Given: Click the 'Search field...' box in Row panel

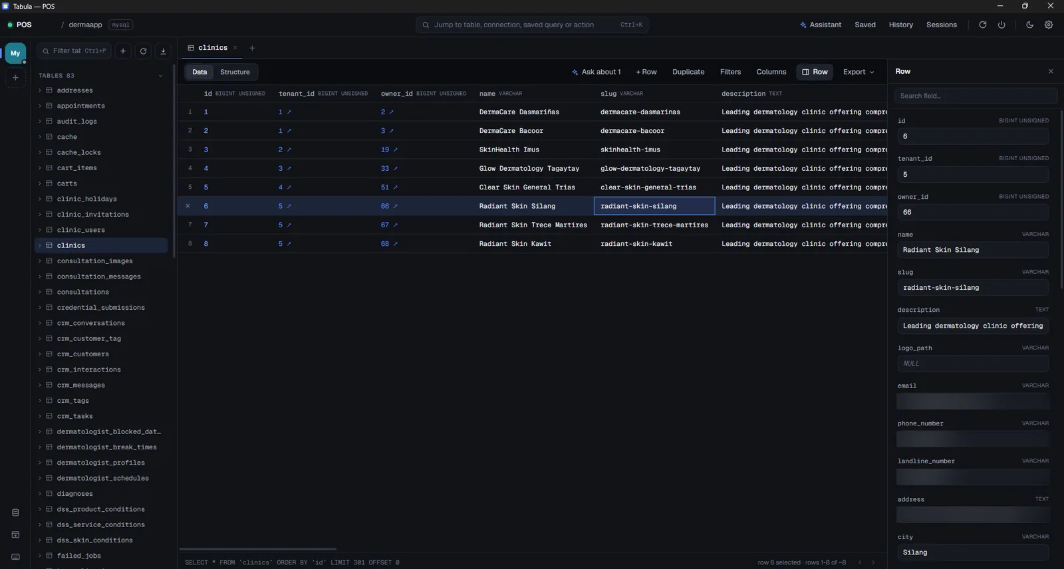Looking at the screenshot, I should tap(976, 96).
